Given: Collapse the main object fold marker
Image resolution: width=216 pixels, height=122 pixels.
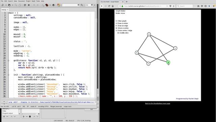Looking at the screenshot, I should [x=8, y=13].
